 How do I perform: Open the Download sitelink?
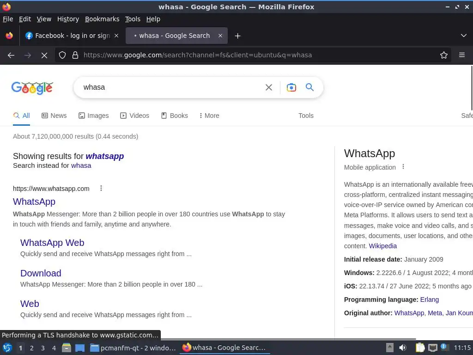[x=41, y=273]
